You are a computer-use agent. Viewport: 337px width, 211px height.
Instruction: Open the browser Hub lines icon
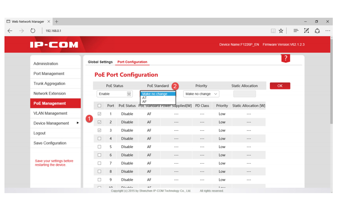coord(296,31)
